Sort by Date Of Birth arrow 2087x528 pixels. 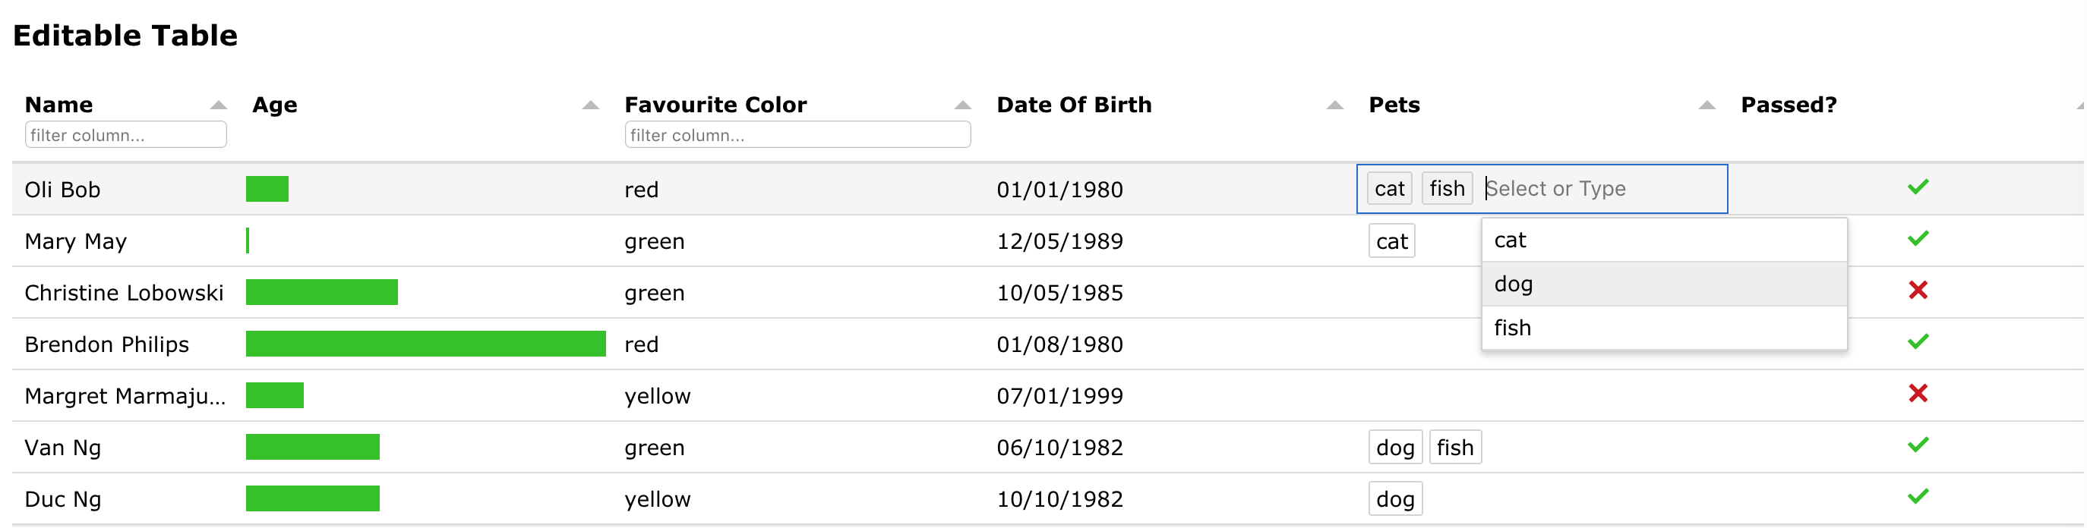click(x=1334, y=105)
